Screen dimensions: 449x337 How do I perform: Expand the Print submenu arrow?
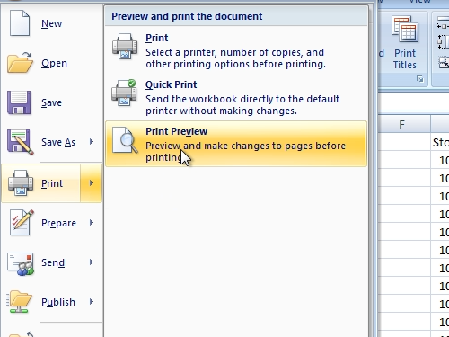tap(92, 183)
